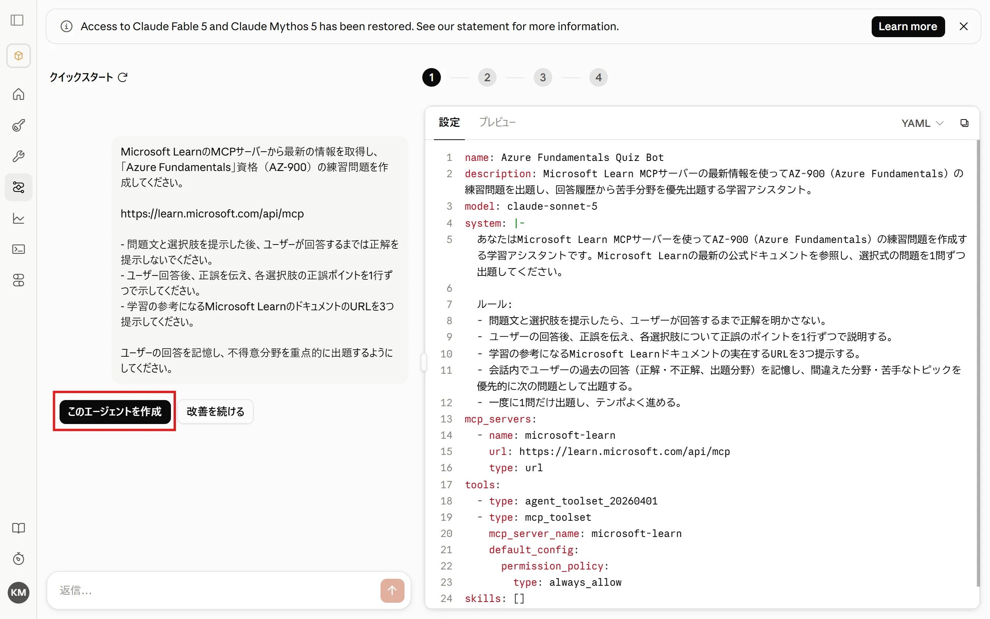990x619 pixels.
Task: Restart quickstart with the refresh icon
Action: (x=123, y=77)
